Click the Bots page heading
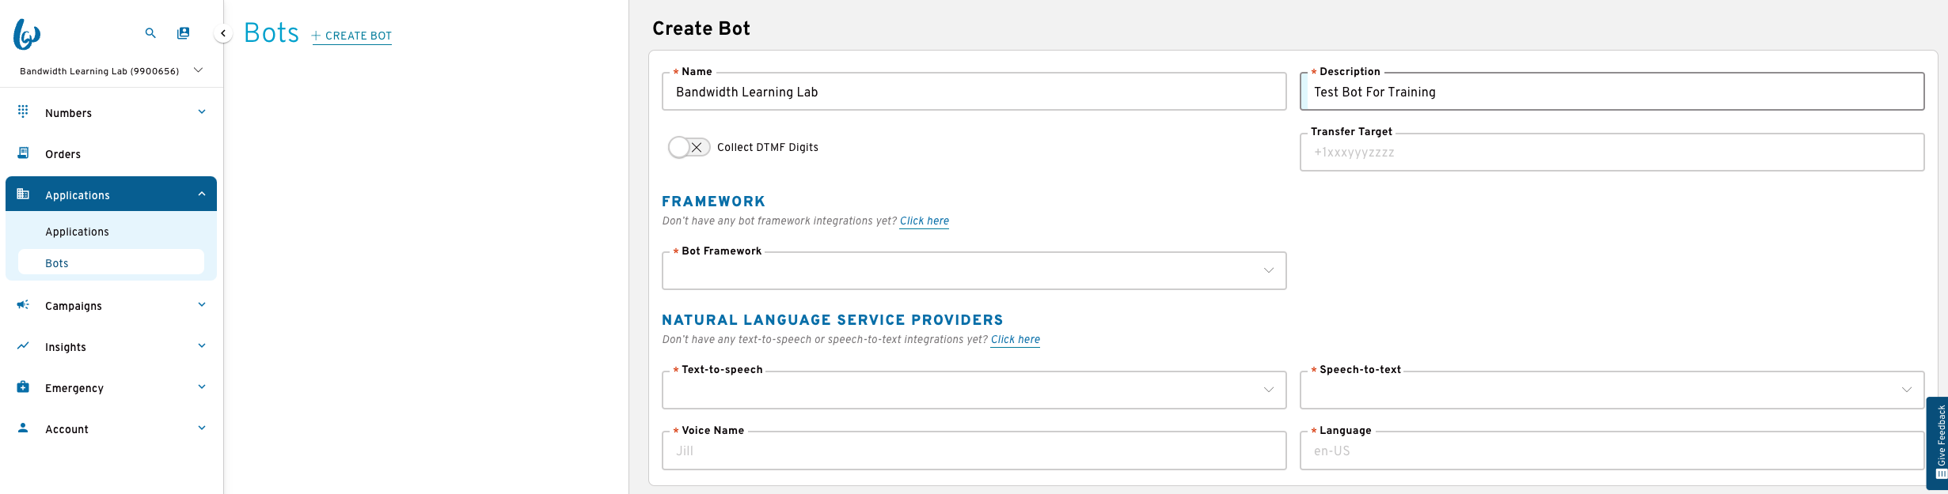Screen dimensions: 1948x494 coord(272,33)
